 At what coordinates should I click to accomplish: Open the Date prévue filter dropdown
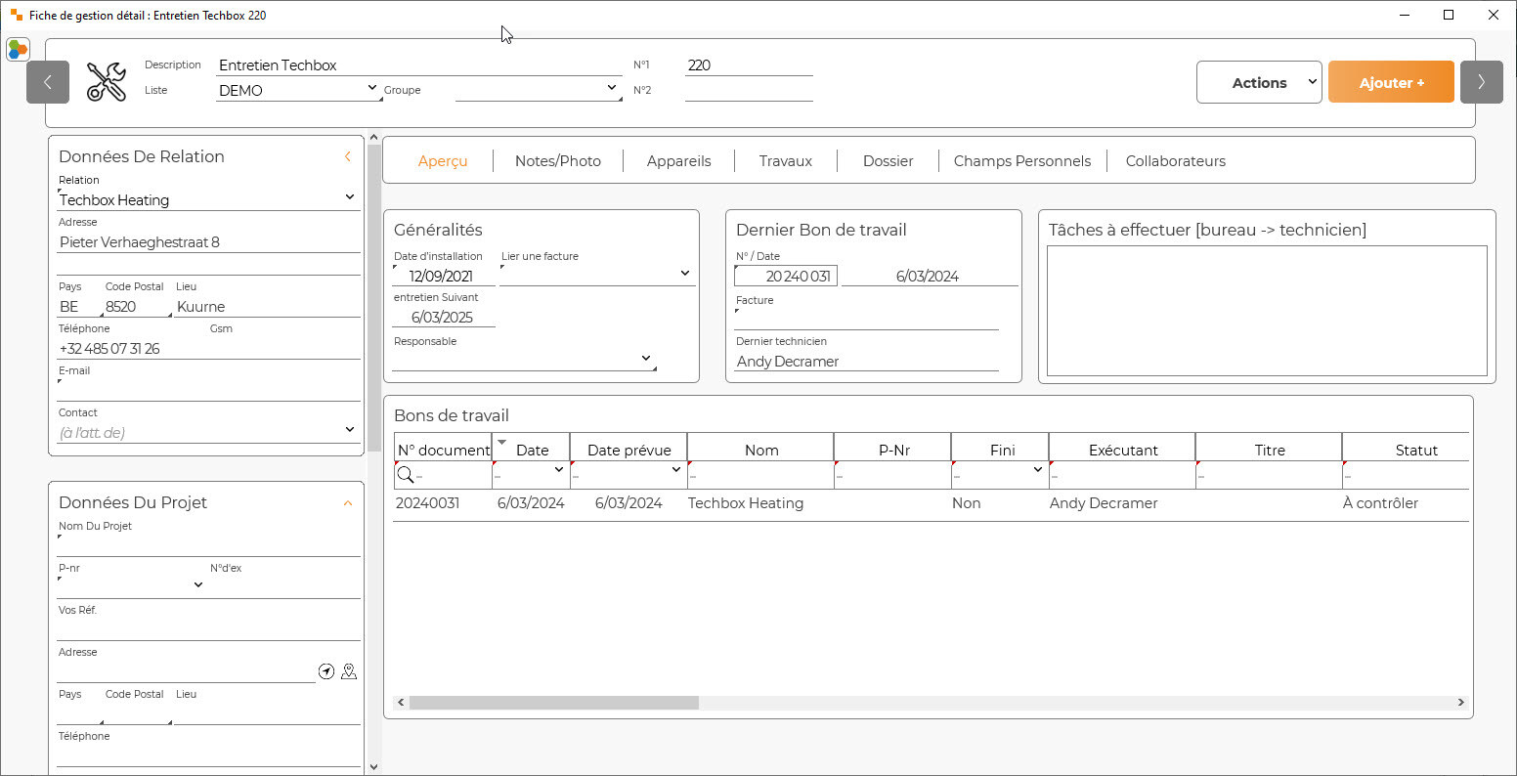click(676, 470)
